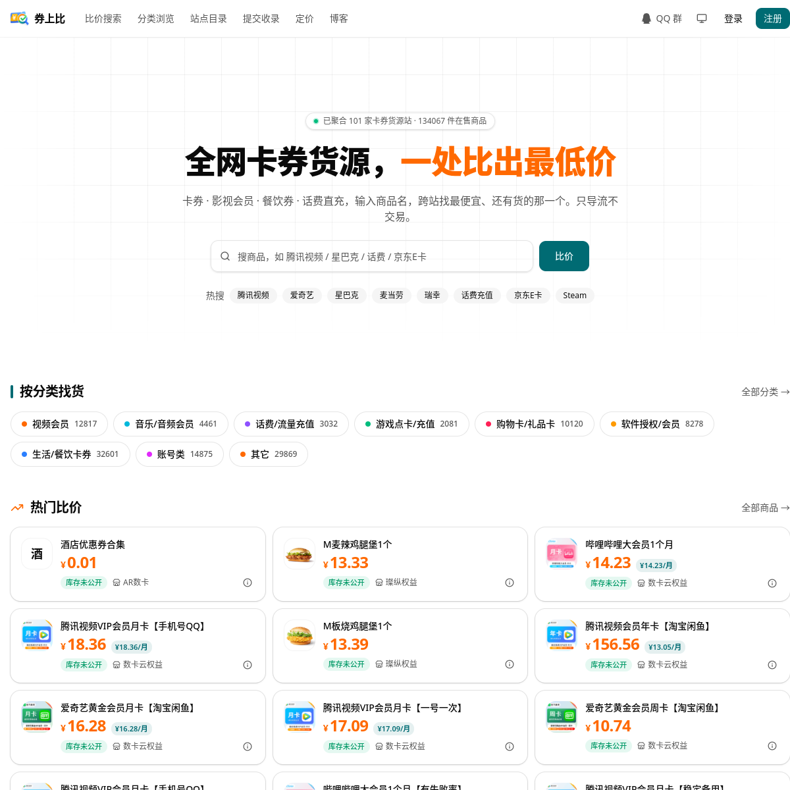This screenshot has height=790, width=790.
Task: Click the magnifier icon in search box
Action: click(x=225, y=256)
